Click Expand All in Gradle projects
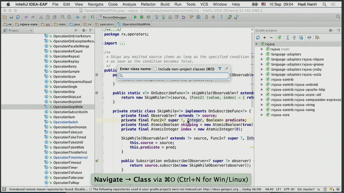The height and width of the screenshot is (193, 344). (288, 38)
